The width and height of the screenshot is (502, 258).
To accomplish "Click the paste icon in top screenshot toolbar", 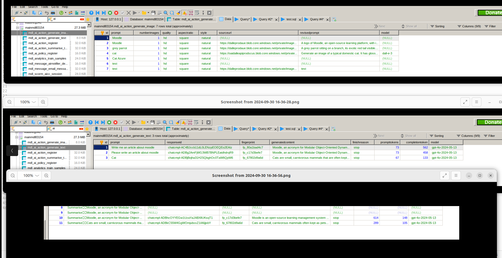I will [40, 13].
